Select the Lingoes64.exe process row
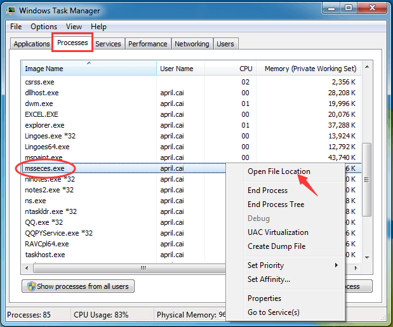Screen dimensions: 393x327 191,147
